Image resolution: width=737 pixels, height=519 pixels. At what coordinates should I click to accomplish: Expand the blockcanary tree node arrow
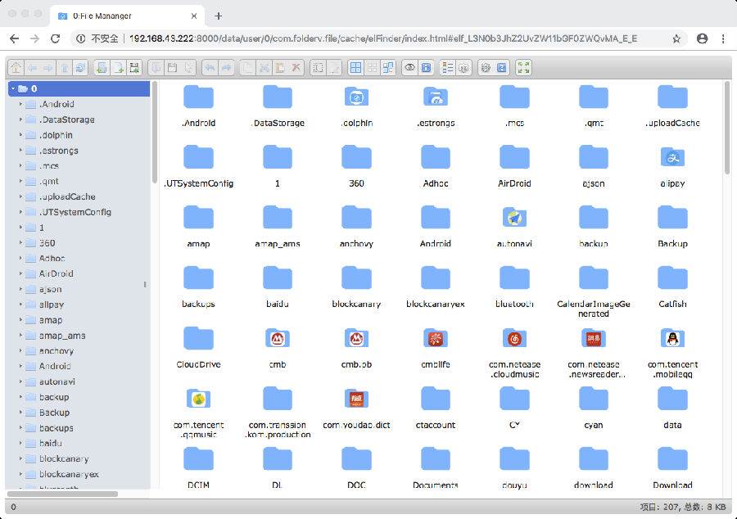point(20,458)
